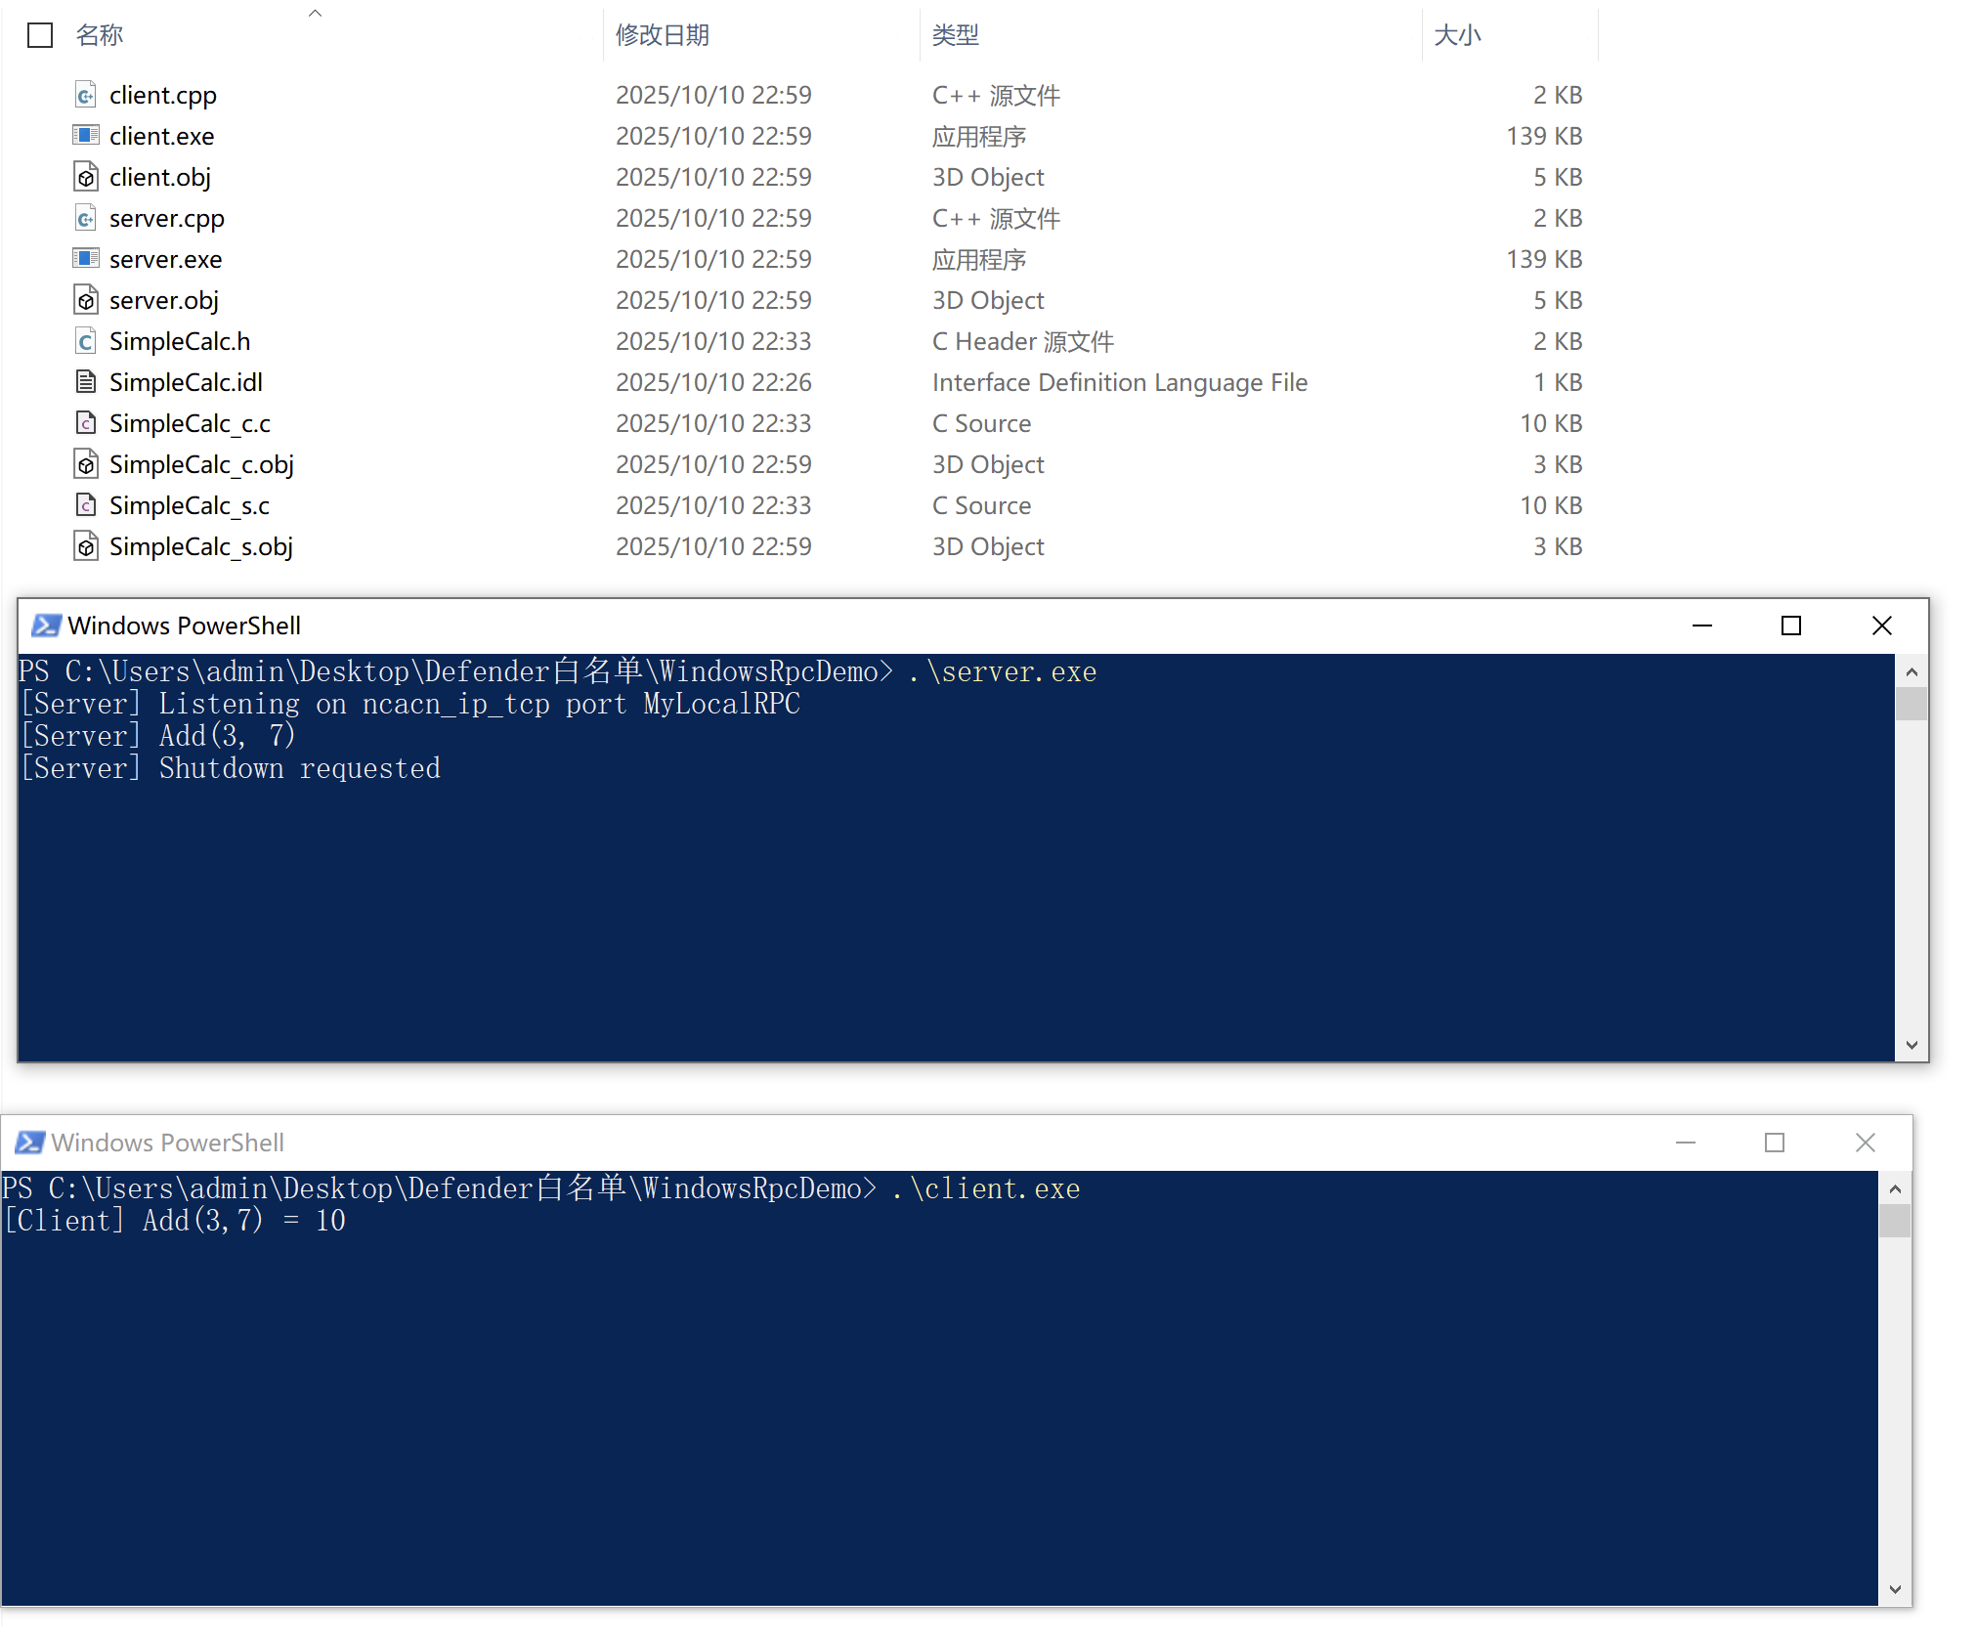The image size is (1976, 1640).
Task: Select the SimpleCalc_c.c source file icon
Action: point(86,423)
